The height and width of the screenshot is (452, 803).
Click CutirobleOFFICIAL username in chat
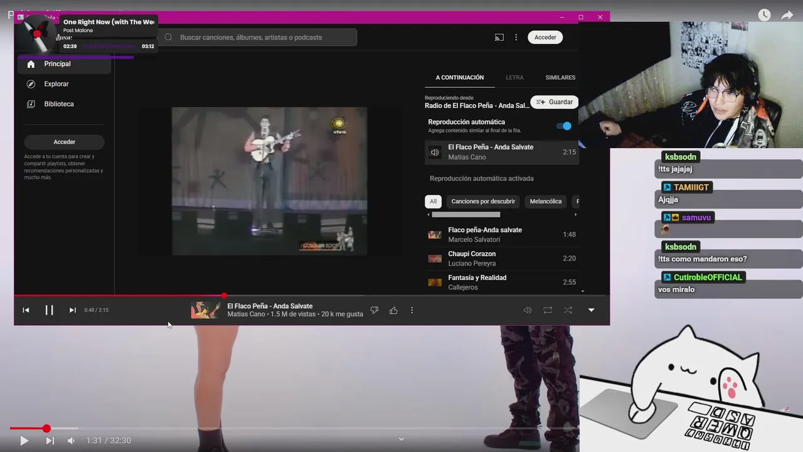click(708, 277)
